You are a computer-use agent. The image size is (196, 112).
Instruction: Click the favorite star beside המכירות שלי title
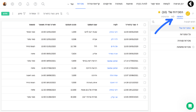(x=159, y=12)
